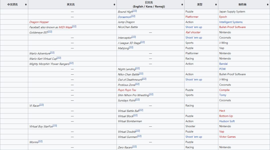270x150 pixels.
Task: Open the Victor Games red link
Action: 227,137
